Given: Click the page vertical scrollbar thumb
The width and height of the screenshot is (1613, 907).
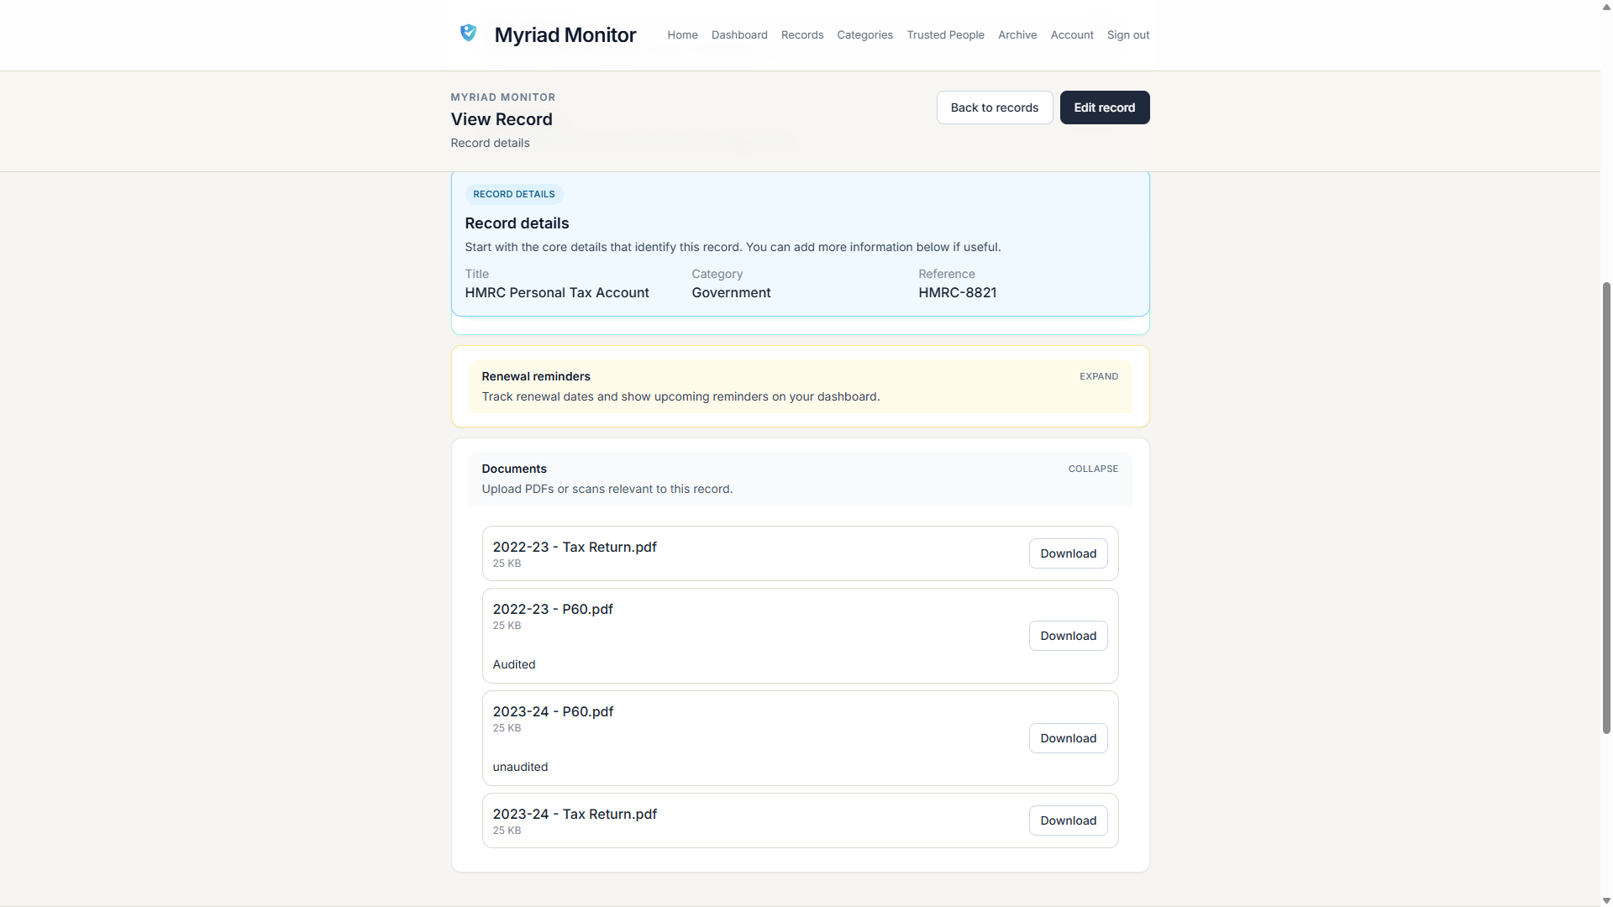Looking at the screenshot, I should point(1606,508).
